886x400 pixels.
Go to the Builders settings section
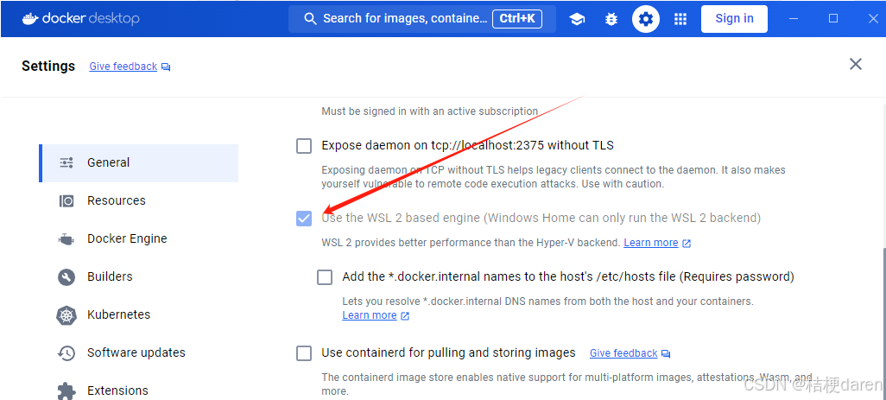(138, 276)
